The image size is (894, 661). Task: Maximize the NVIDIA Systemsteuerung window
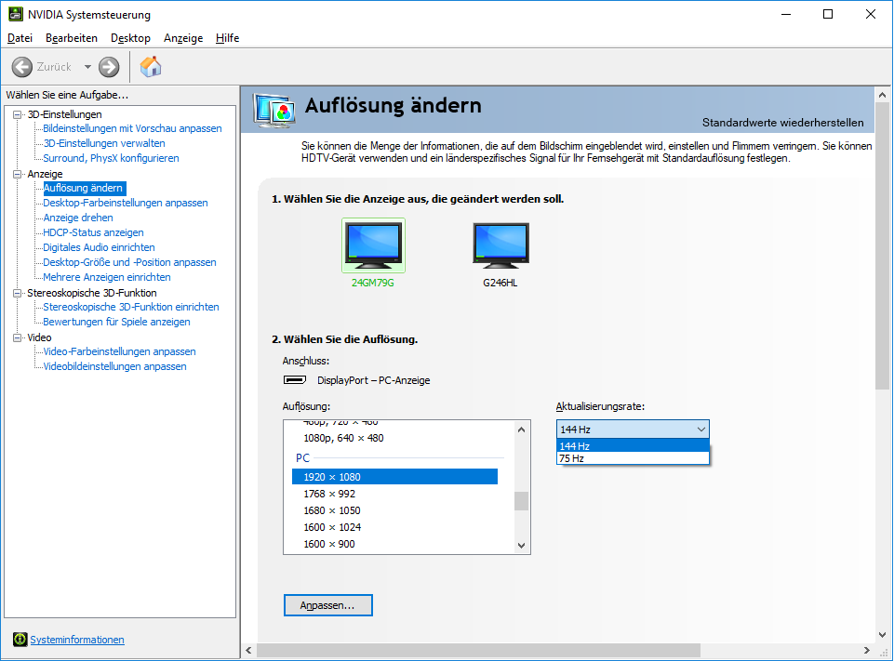pyautogui.click(x=828, y=14)
